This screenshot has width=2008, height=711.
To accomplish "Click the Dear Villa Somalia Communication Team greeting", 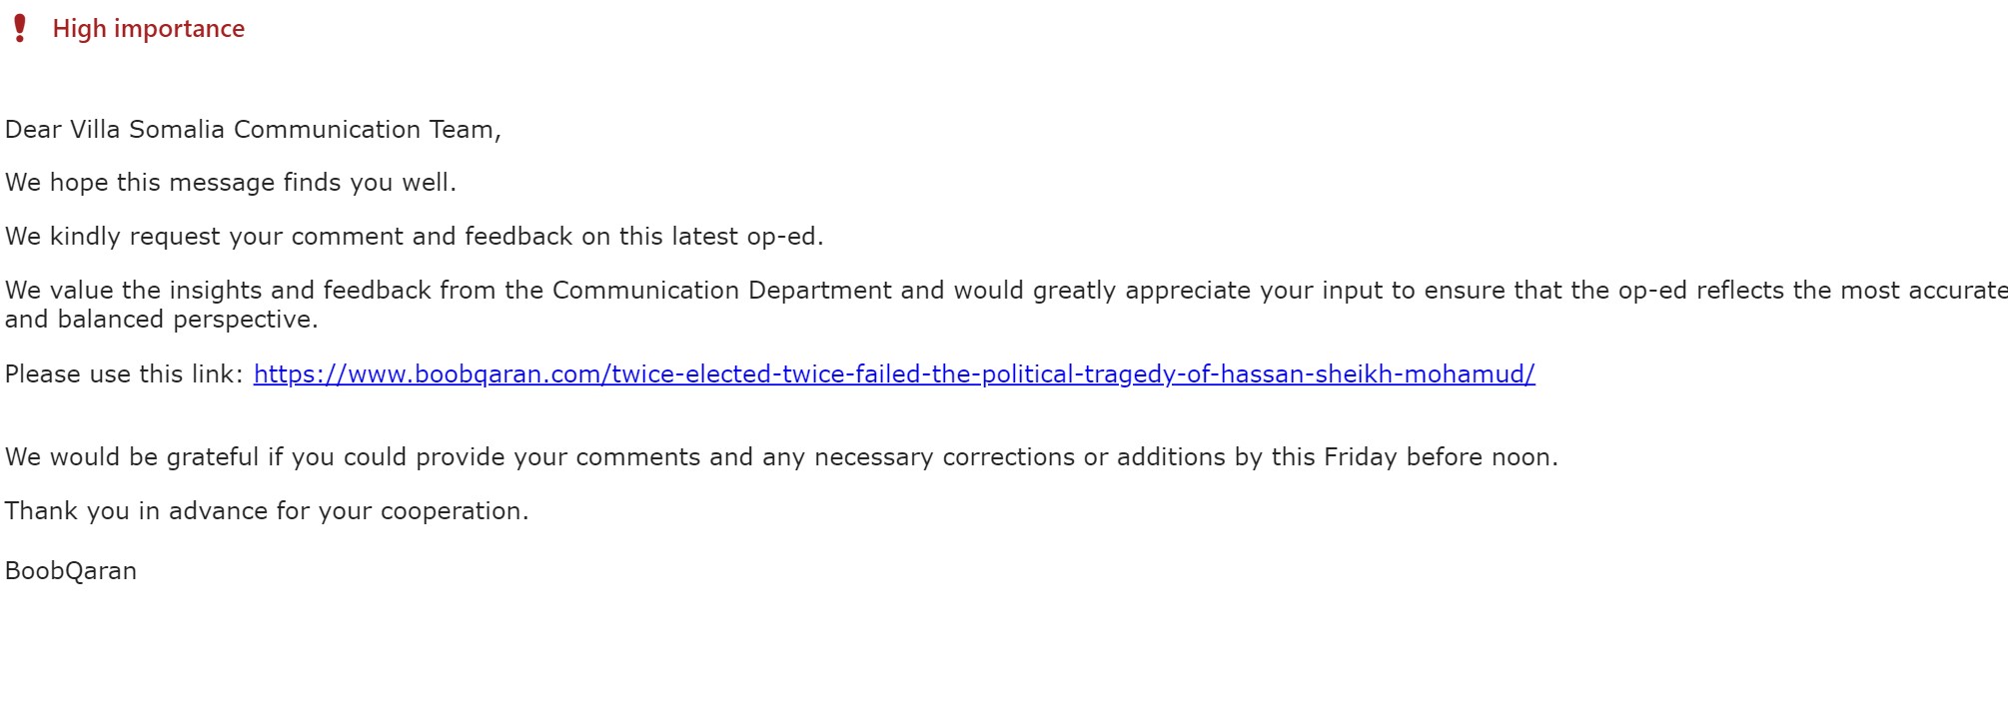I will (x=253, y=130).
